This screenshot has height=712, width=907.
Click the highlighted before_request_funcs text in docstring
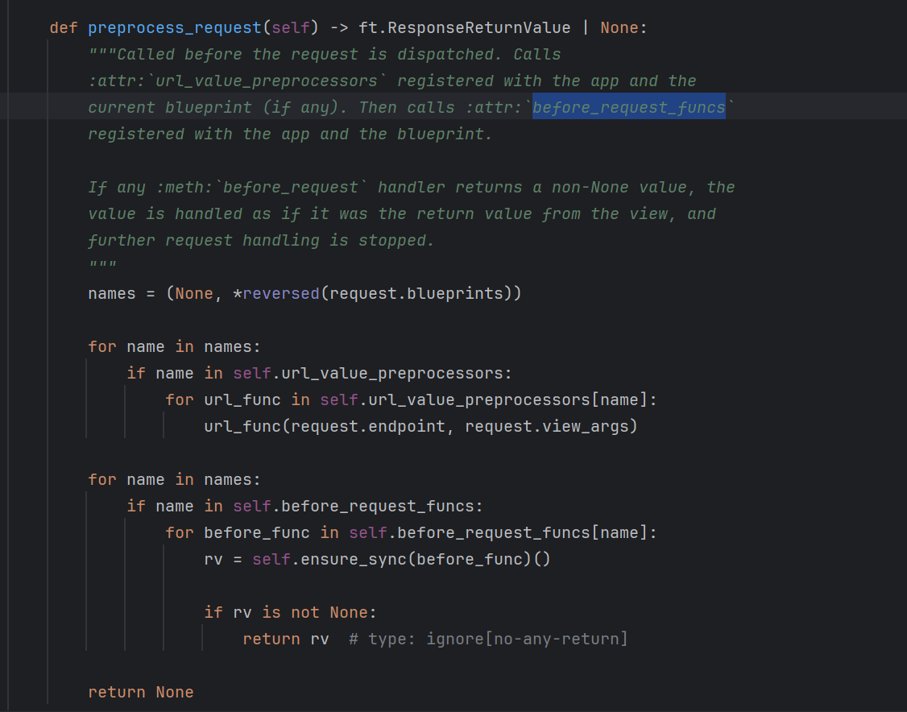629,108
